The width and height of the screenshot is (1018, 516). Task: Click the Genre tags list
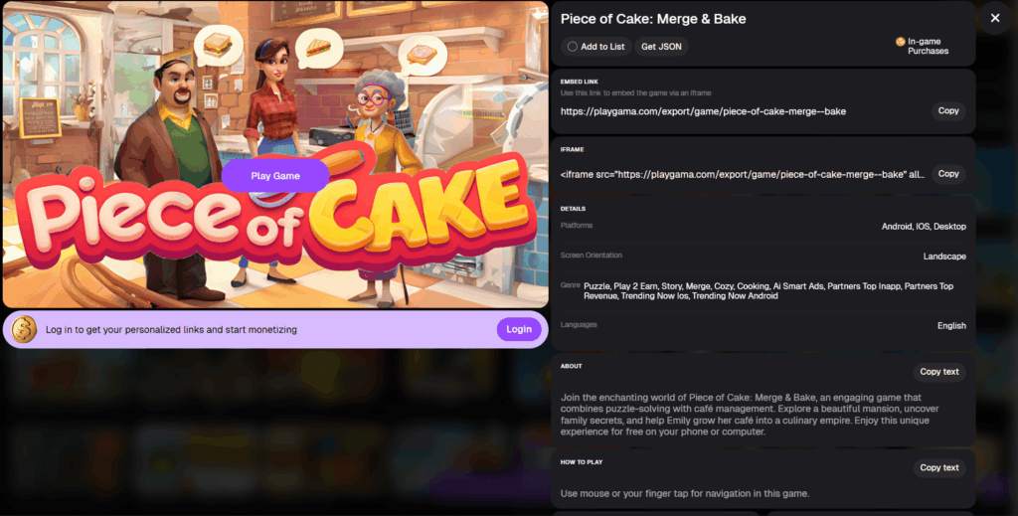click(x=768, y=290)
